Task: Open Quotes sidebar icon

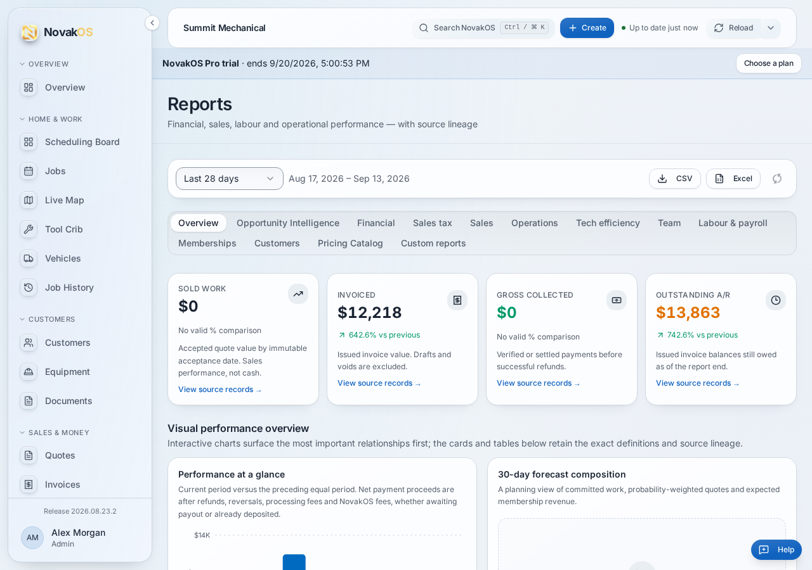Action: click(29, 455)
